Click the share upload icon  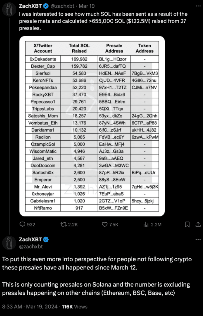[x=197, y=225]
